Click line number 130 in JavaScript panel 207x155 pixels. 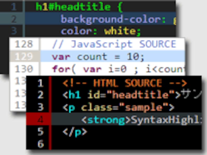click(x=24, y=69)
